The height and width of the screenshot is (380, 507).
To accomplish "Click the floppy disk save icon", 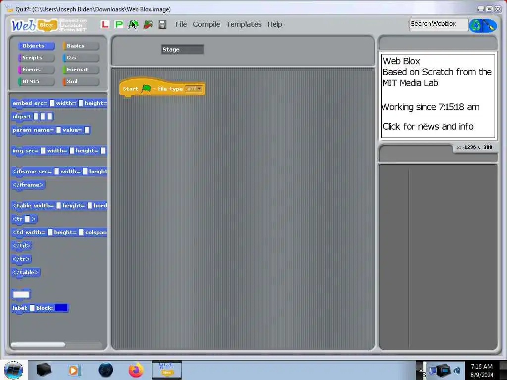I will 162,24.
